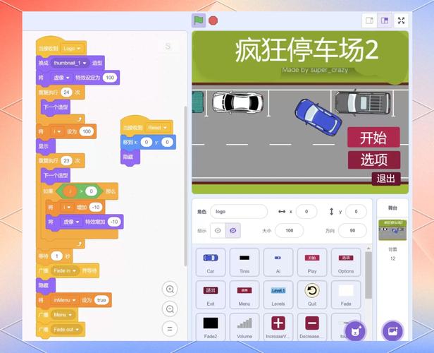Click the blue car on the stage
434x353 pixels.
coord(318,117)
